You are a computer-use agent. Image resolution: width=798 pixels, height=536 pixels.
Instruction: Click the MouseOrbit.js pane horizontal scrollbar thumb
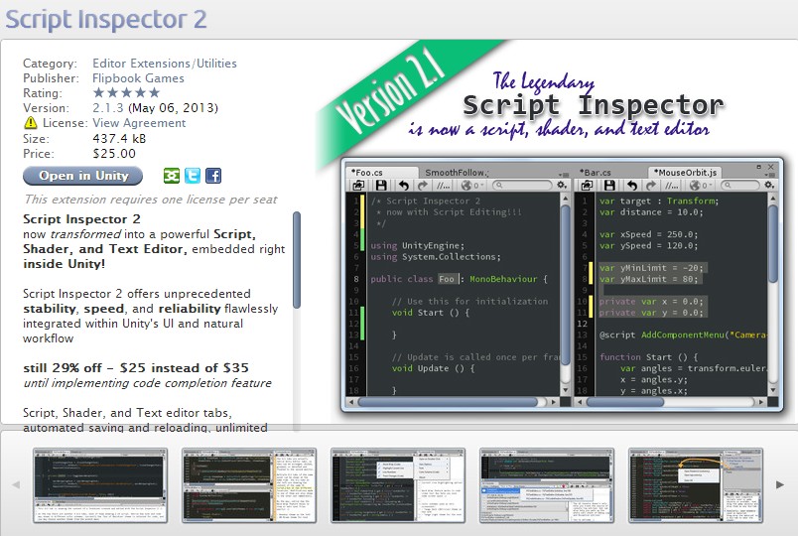[625, 402]
